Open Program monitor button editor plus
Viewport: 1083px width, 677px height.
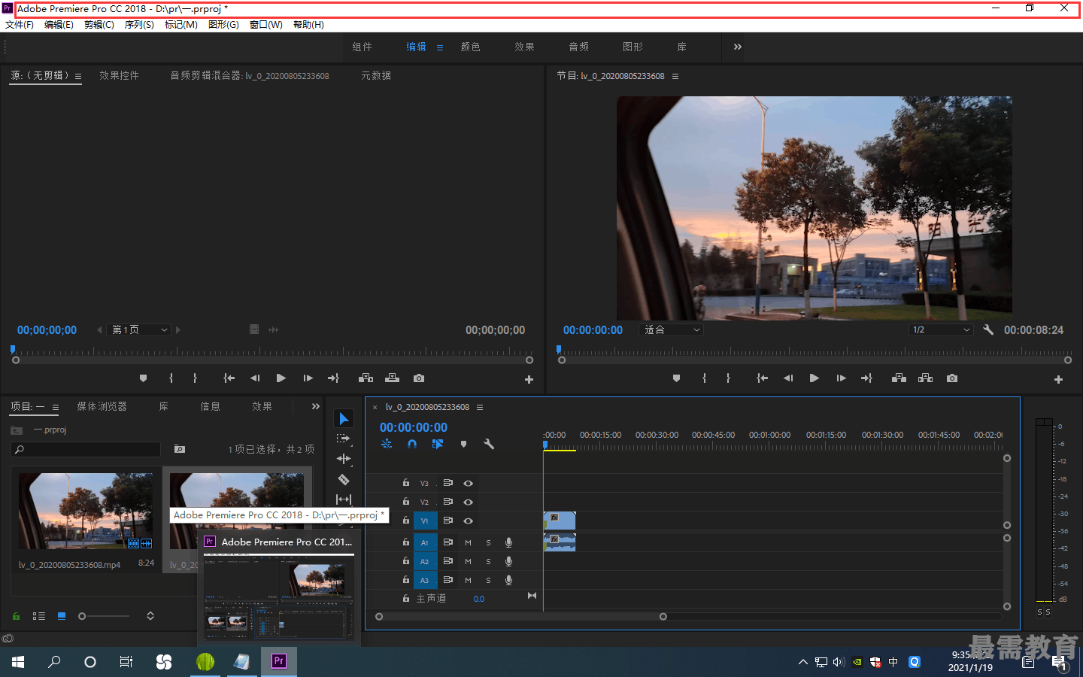1058,380
